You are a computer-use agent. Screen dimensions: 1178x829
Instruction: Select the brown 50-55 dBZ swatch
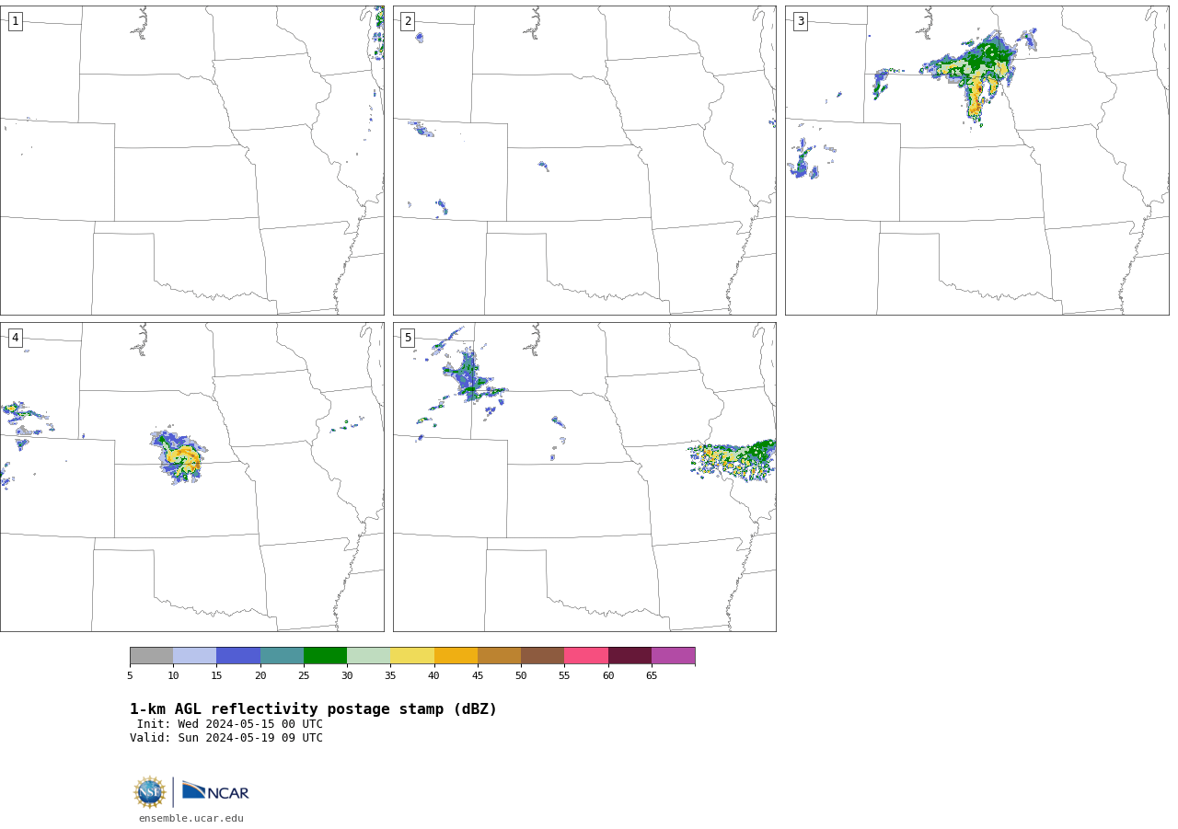click(542, 655)
